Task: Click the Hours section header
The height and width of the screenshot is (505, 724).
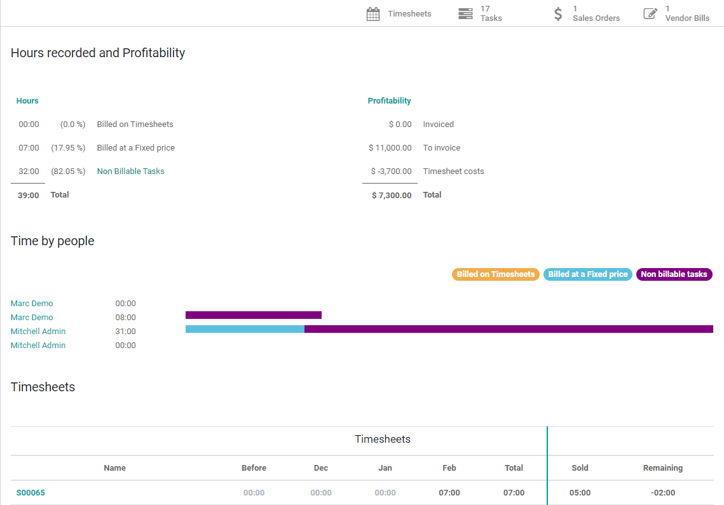Action: [x=27, y=100]
